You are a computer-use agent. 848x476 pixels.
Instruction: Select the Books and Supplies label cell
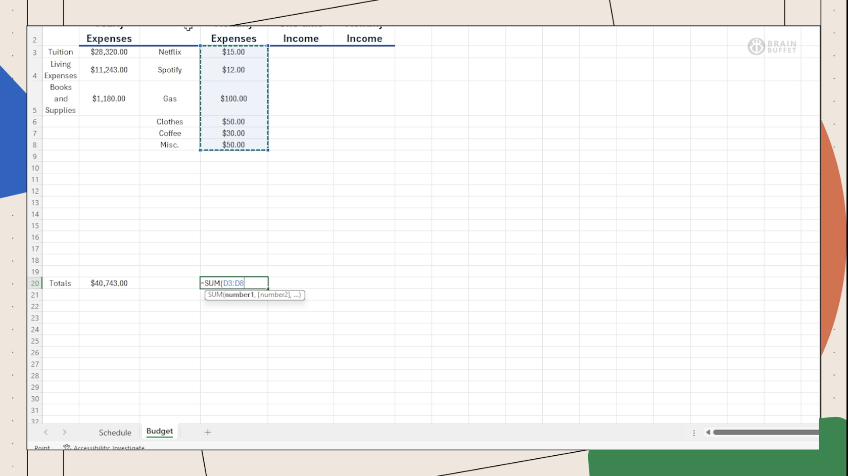[61, 99]
